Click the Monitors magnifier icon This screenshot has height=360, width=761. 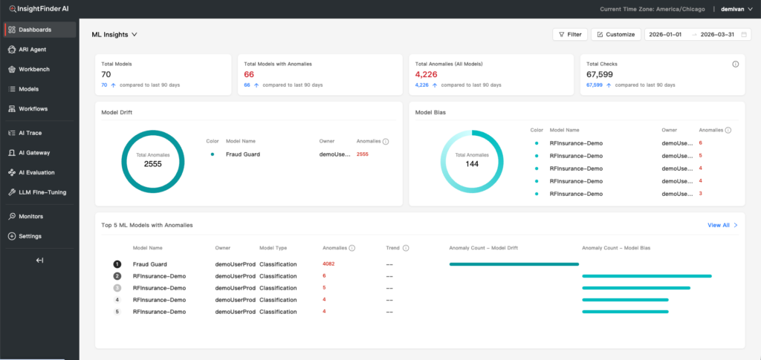pos(12,216)
